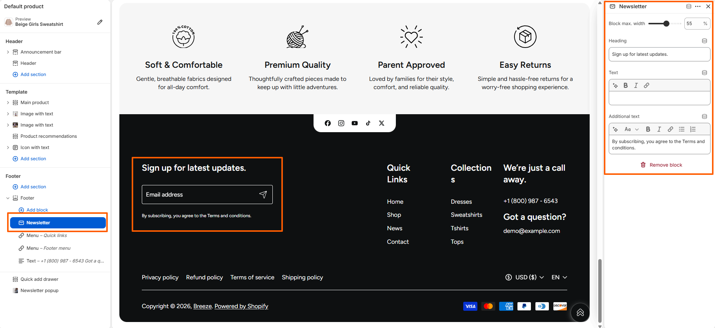The width and height of the screenshot is (715, 328).
Task: Expand the Icon with text section
Action: [x=8, y=148]
